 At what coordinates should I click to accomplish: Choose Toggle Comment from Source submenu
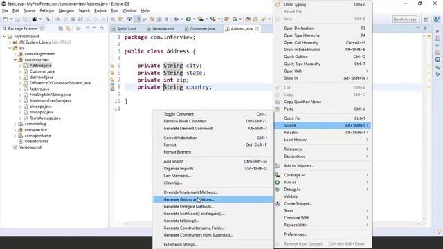[x=213, y=114]
